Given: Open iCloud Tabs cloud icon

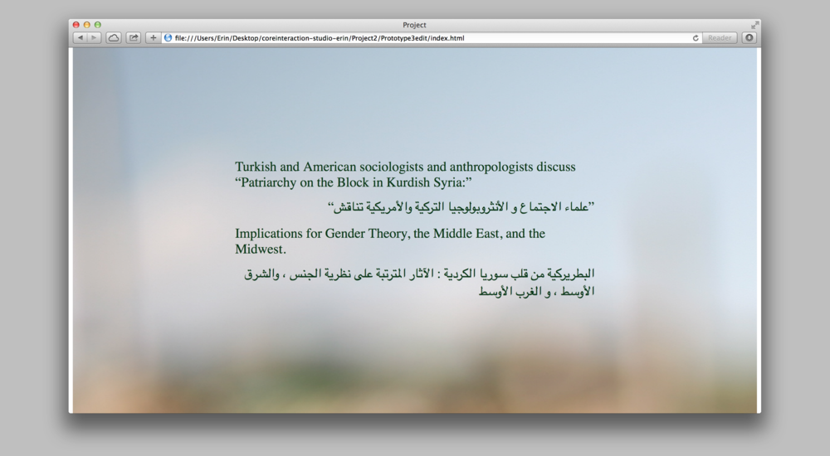Looking at the screenshot, I should tap(114, 38).
